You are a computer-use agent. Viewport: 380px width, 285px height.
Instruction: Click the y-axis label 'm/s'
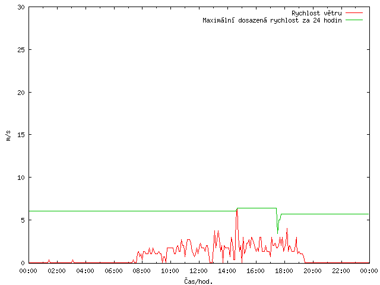(x=8, y=136)
